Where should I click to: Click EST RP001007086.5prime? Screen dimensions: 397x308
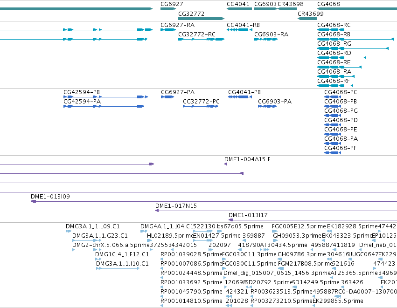click(x=191, y=264)
